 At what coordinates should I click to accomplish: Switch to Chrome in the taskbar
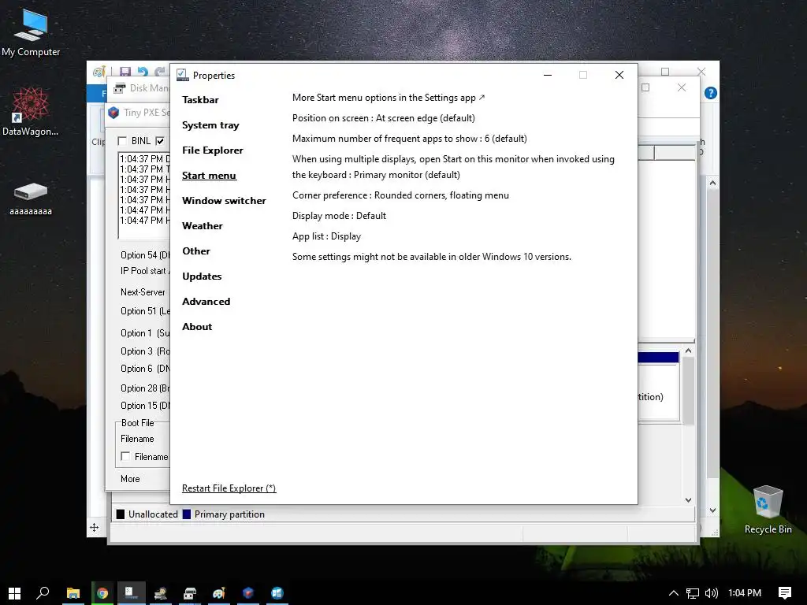[x=102, y=593]
